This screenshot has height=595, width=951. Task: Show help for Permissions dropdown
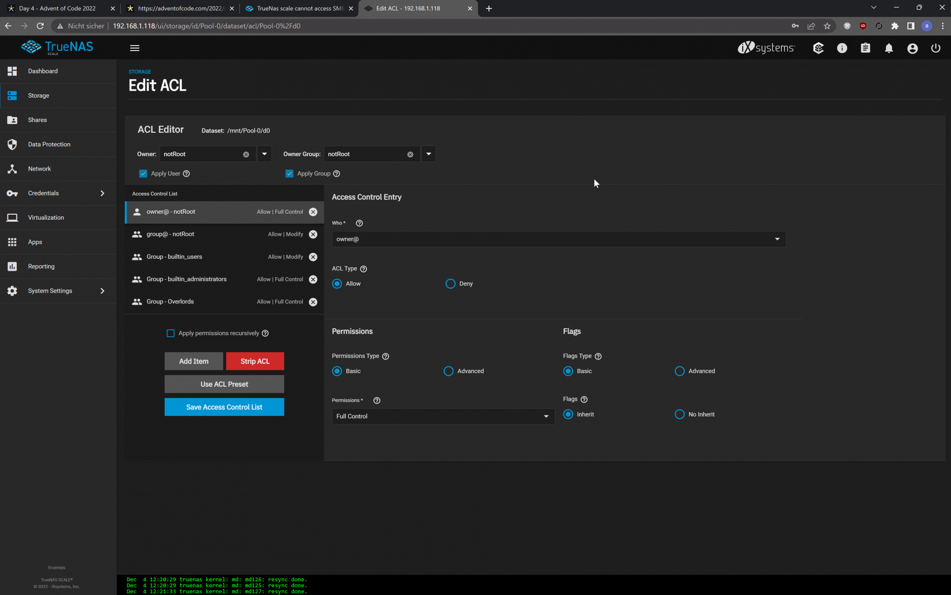tap(377, 400)
